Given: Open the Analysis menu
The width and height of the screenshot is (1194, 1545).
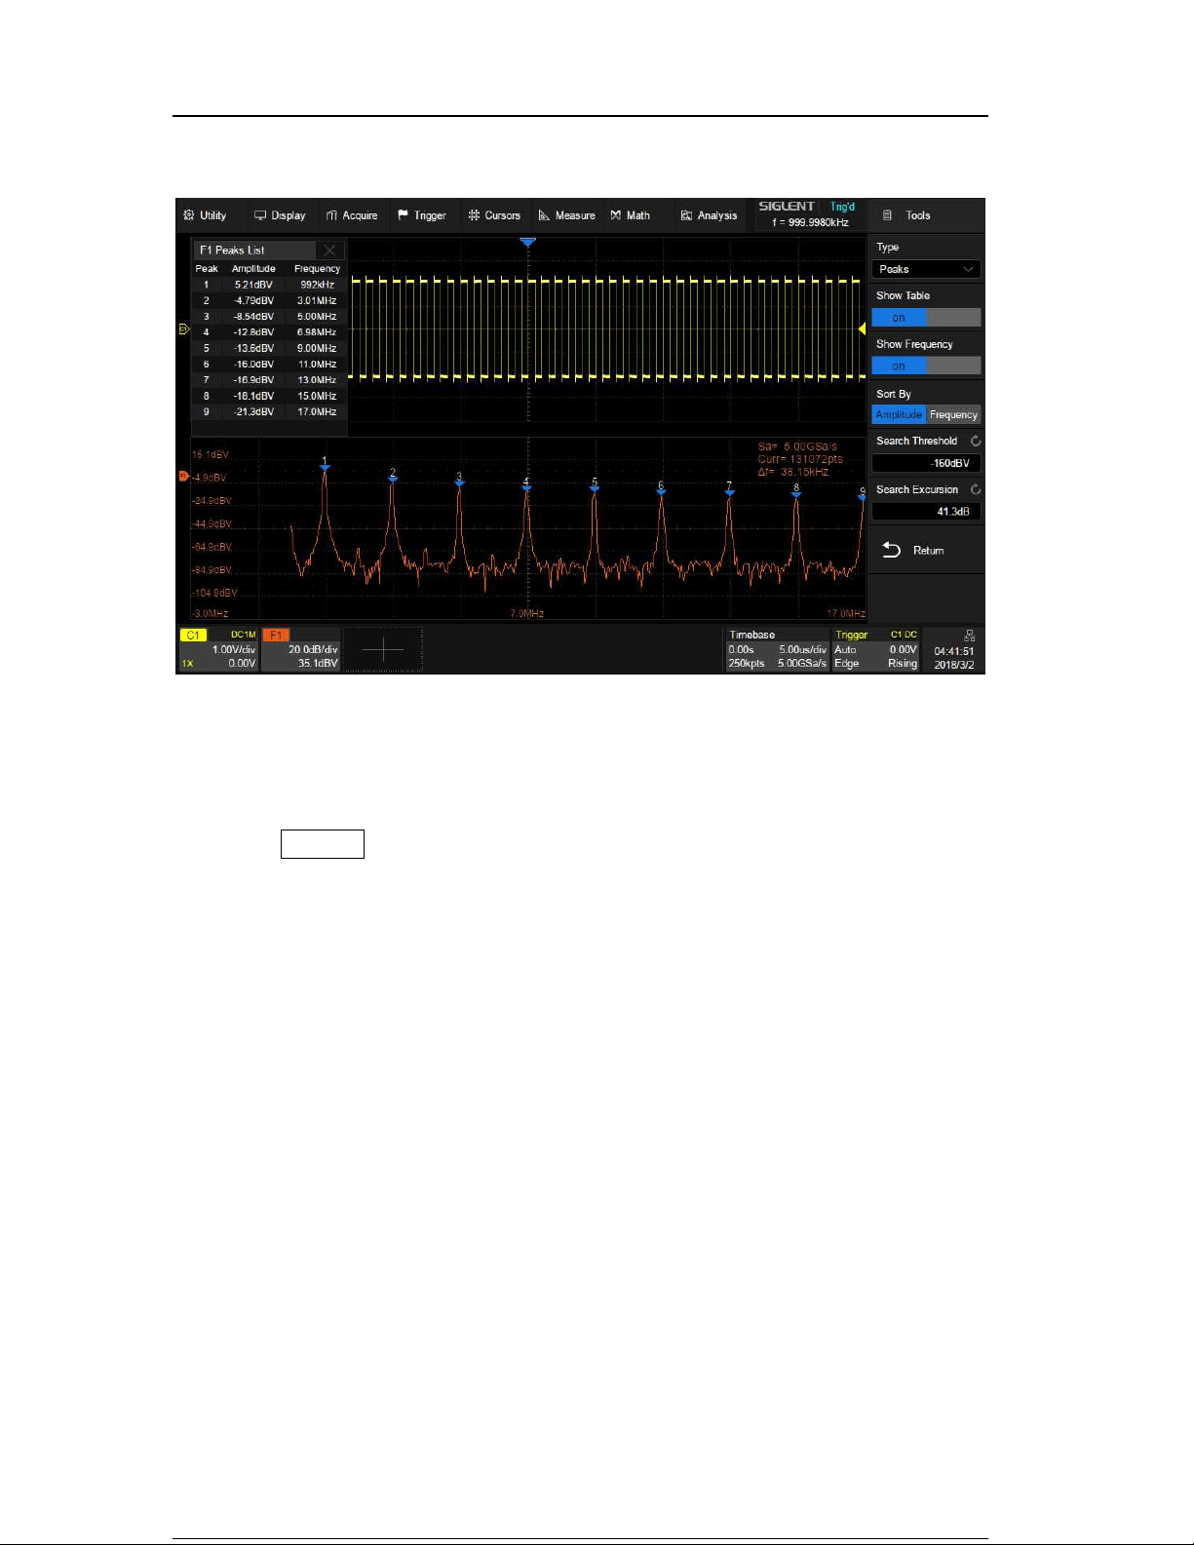Looking at the screenshot, I should [709, 215].
